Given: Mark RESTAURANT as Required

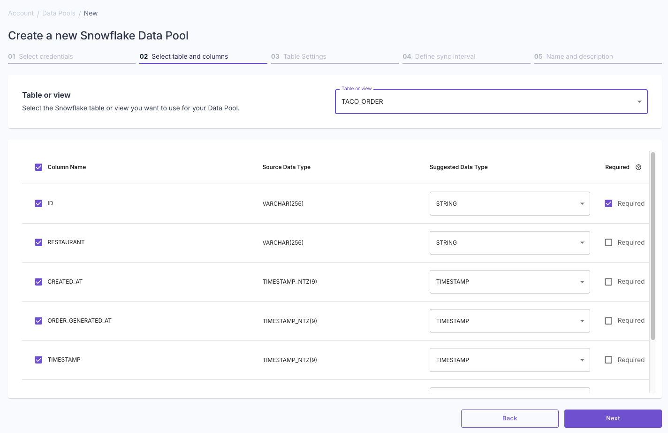Looking at the screenshot, I should [608, 242].
